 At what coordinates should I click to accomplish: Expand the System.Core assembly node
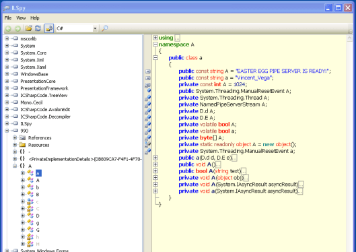(x=7, y=53)
